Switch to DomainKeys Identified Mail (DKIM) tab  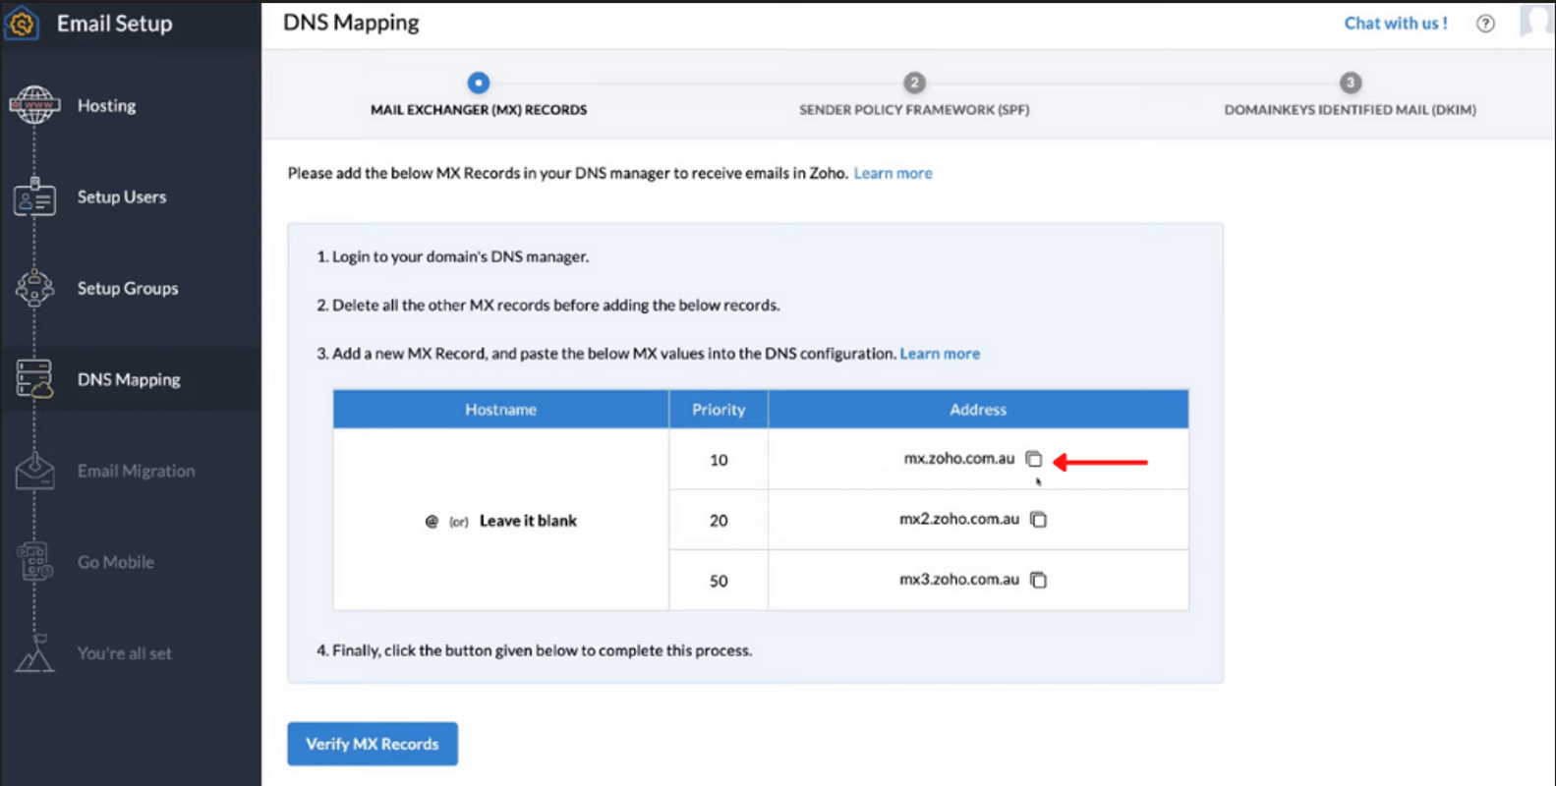tap(1351, 110)
